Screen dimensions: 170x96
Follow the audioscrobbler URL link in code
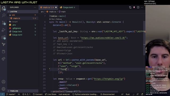click(x=103, y=38)
